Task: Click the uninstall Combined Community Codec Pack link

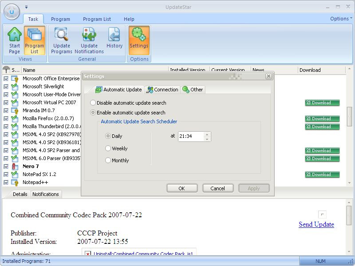Action: pos(143,254)
